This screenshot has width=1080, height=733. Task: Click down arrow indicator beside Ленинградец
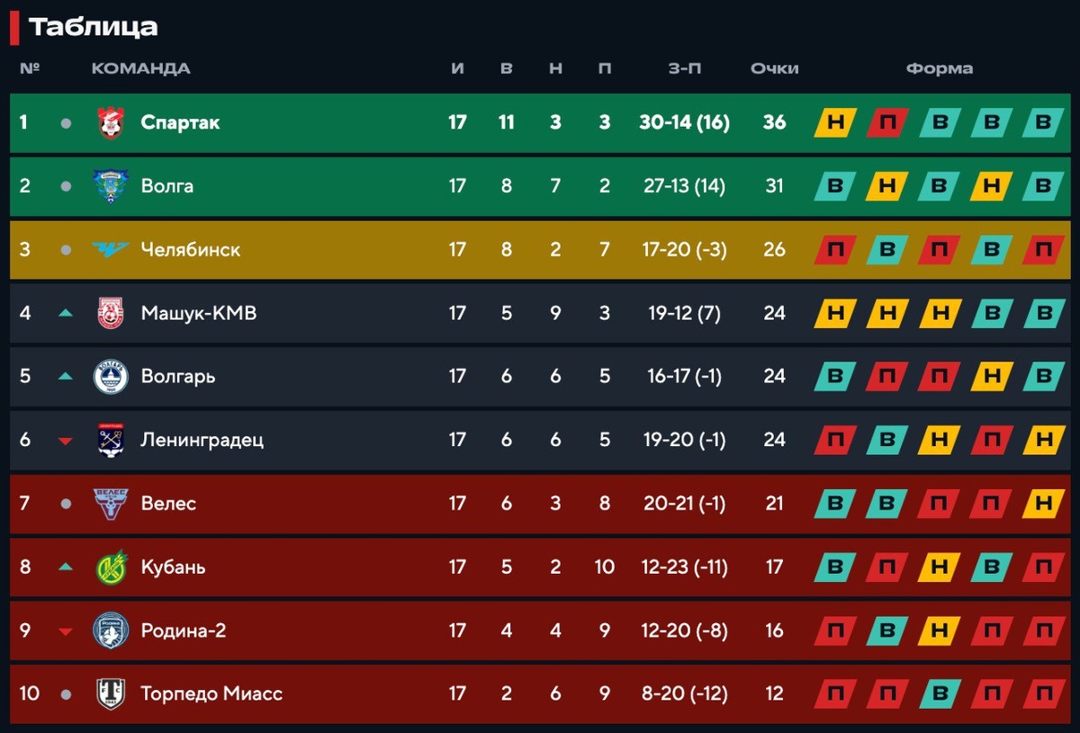click(65, 441)
